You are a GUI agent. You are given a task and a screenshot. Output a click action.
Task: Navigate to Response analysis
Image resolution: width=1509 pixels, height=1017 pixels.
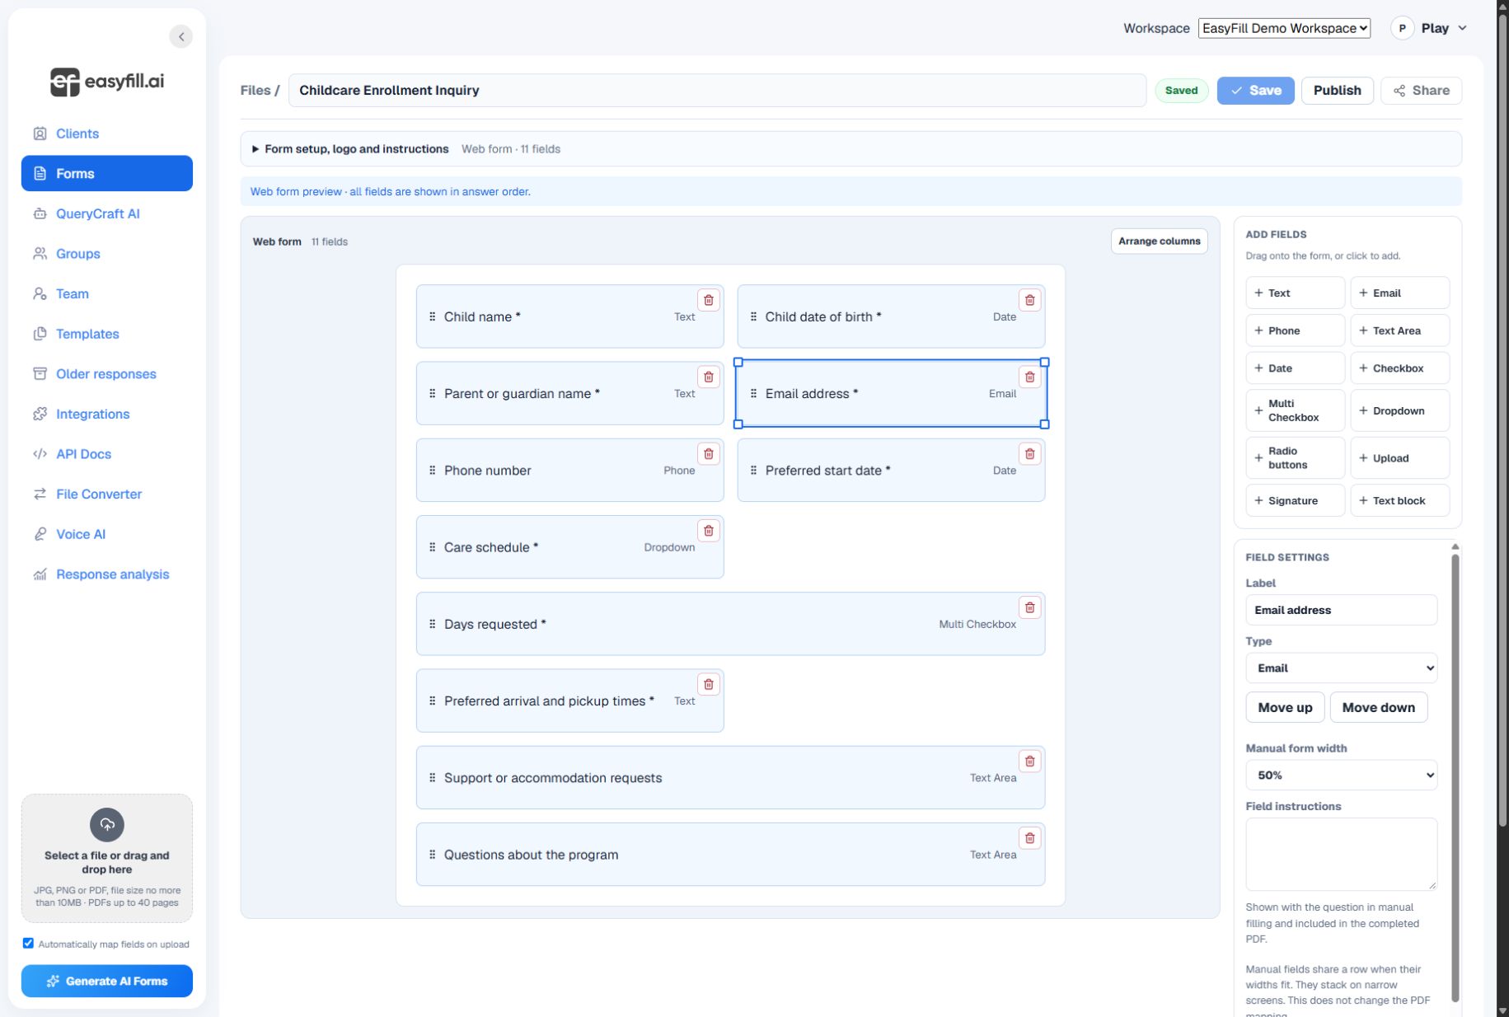tap(107, 574)
